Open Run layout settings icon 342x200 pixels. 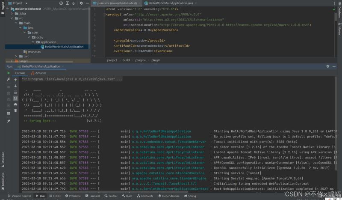pos(9,113)
